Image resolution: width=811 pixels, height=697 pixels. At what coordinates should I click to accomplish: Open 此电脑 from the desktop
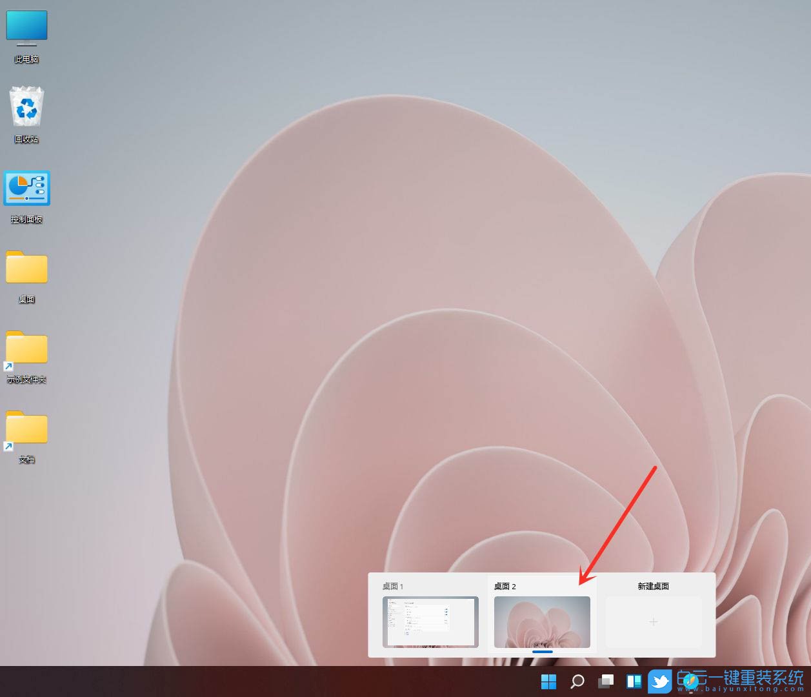(x=26, y=29)
